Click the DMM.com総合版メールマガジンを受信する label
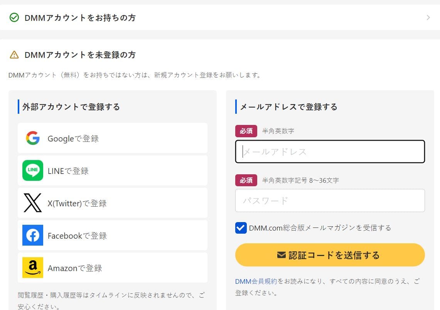440x310 pixels. click(x=320, y=228)
